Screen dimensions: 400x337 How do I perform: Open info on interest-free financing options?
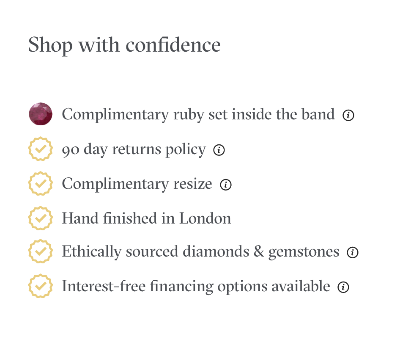[343, 287]
